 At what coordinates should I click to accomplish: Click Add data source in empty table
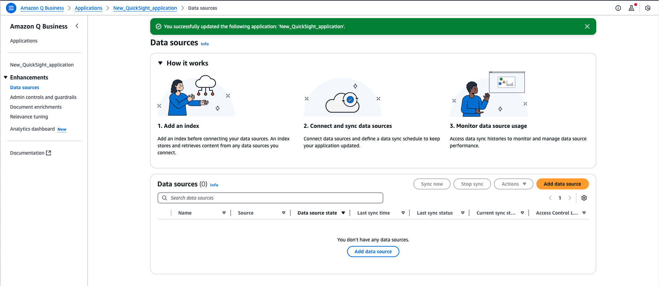[373, 252]
